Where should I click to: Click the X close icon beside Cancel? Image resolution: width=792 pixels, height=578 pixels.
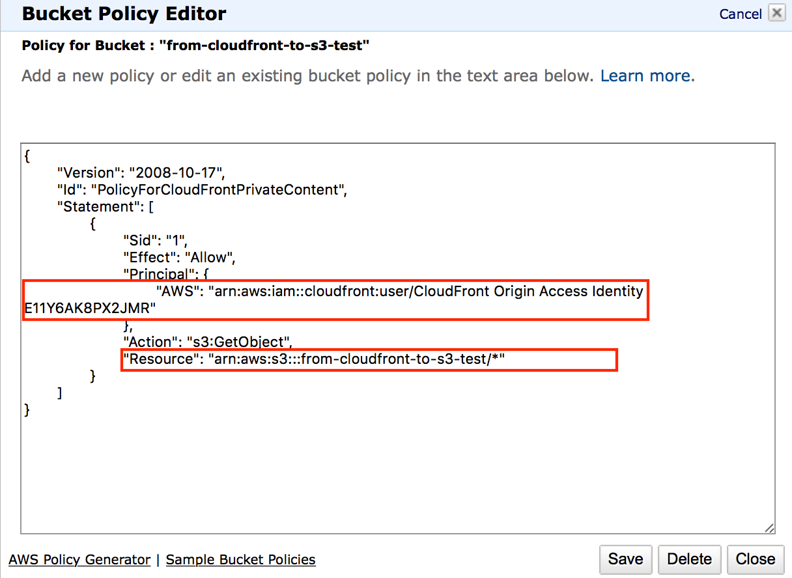(x=776, y=14)
